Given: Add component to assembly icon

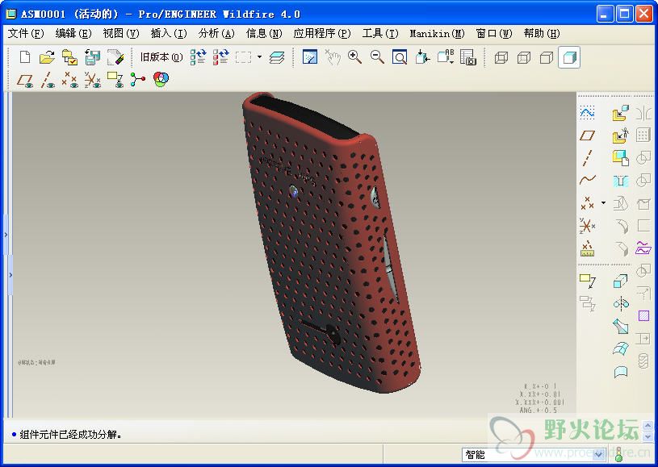Looking at the screenshot, I should [x=620, y=113].
